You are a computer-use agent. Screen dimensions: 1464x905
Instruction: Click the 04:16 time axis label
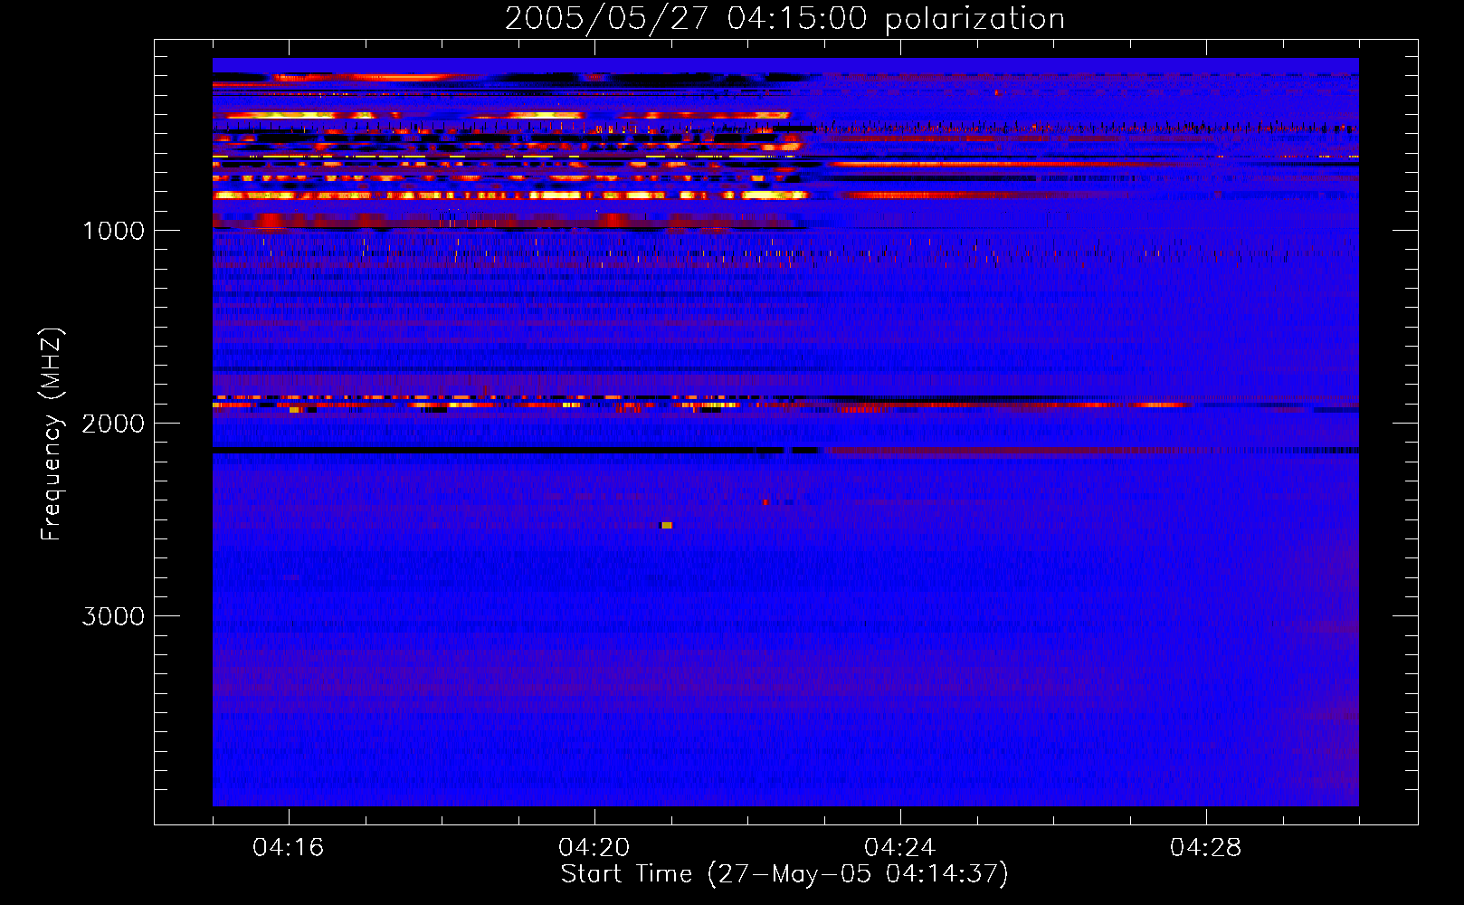pyautogui.click(x=289, y=848)
